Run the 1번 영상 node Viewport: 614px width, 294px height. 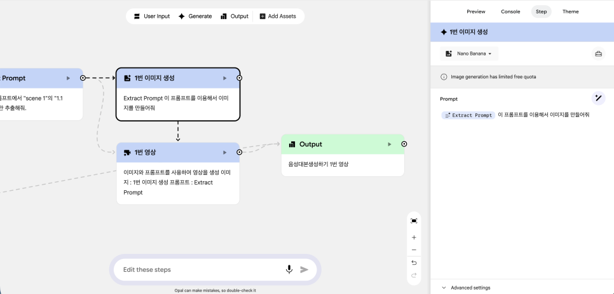point(225,153)
